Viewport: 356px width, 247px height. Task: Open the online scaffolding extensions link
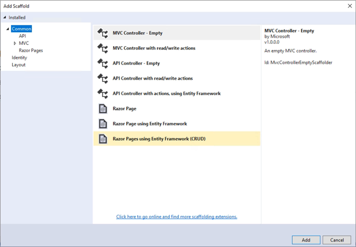click(176, 217)
